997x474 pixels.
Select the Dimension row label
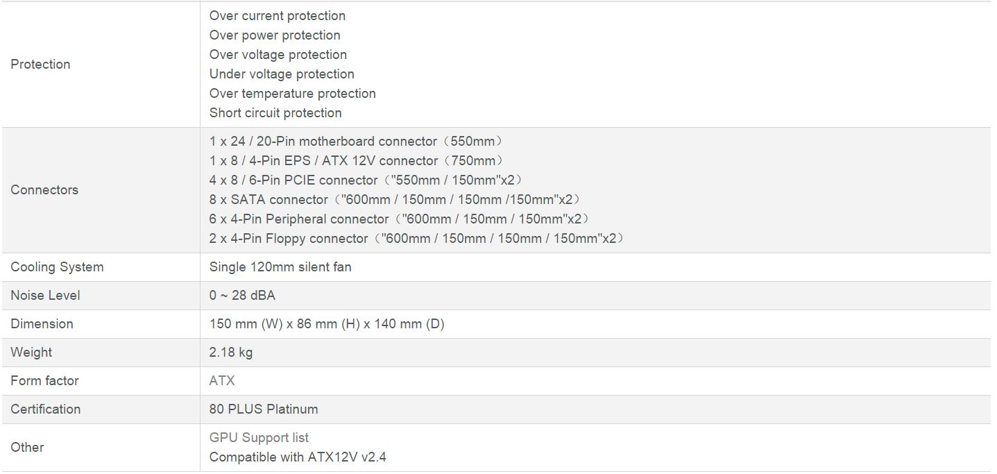(x=42, y=324)
